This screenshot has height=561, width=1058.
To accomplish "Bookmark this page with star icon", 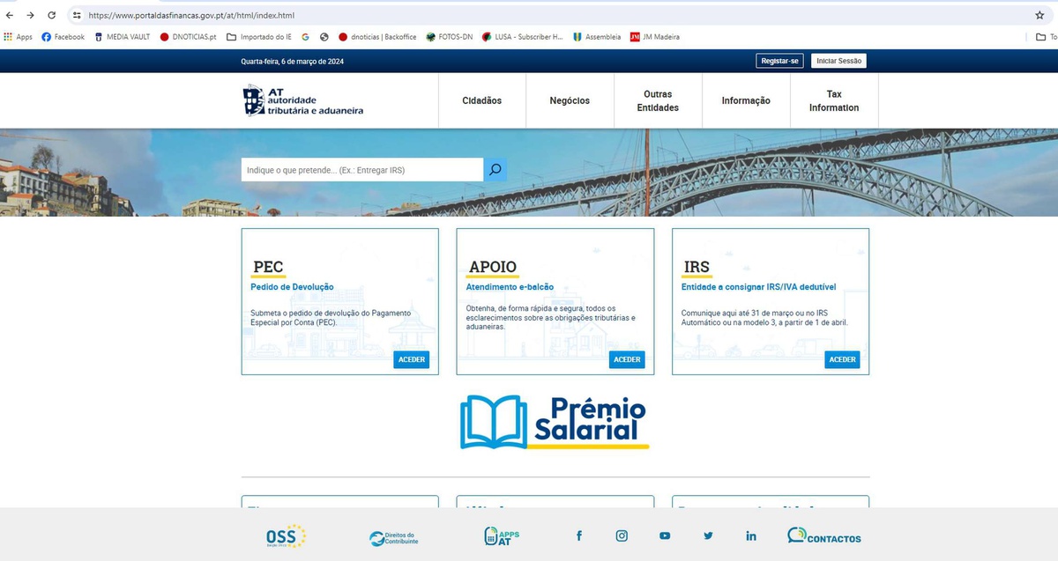I will tap(1039, 16).
